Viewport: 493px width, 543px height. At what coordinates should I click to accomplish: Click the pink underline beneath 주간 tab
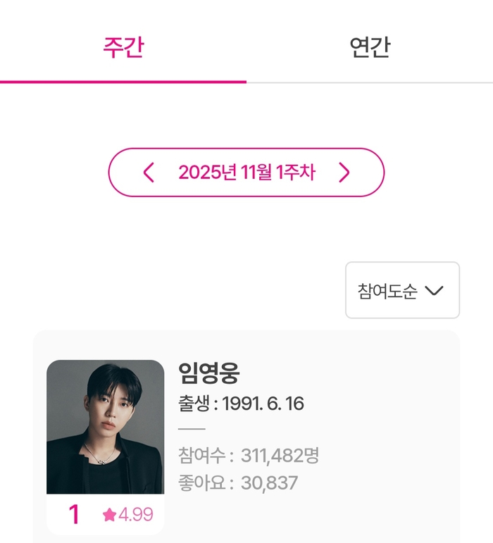click(123, 82)
